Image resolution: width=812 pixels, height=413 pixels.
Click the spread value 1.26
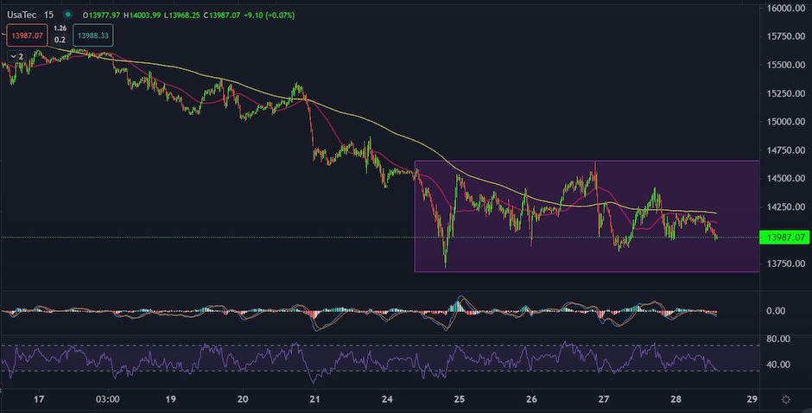tap(60, 29)
